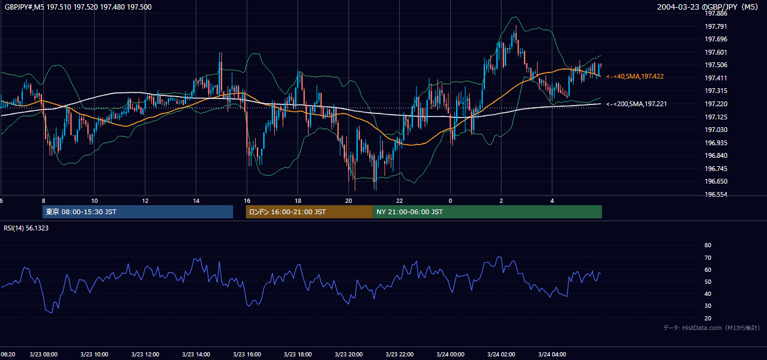
Task: Click the ロンドン 16:00-21:00 JST session bar
Action: pos(309,212)
